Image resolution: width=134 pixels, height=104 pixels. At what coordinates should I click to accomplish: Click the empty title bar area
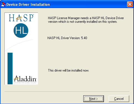(x=88, y=4)
